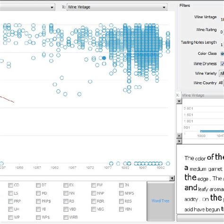224x224 pixels.
Task: Enable the VBD checkbox
Action: (x=66, y=209)
